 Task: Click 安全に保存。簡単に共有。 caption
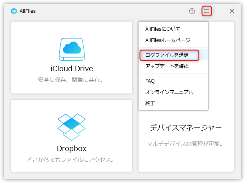[70, 80]
